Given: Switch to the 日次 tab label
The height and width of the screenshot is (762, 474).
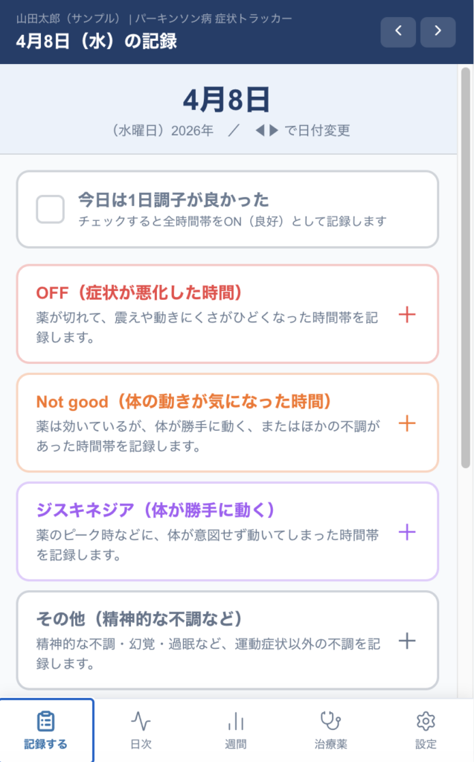Looking at the screenshot, I should pyautogui.click(x=141, y=744).
